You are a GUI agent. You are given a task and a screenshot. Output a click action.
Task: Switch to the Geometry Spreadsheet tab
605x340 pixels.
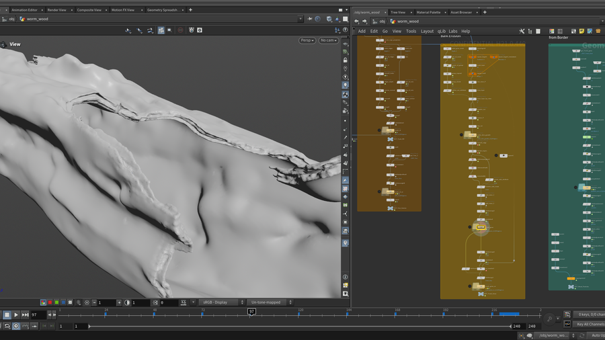[163, 10]
